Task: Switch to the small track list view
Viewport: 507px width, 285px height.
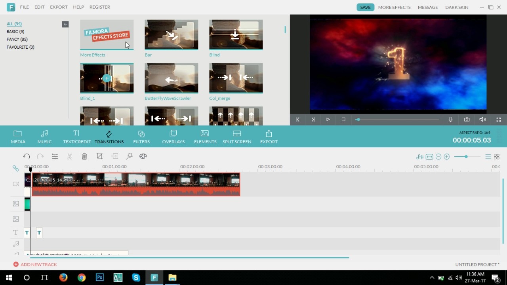Action: 488,157
